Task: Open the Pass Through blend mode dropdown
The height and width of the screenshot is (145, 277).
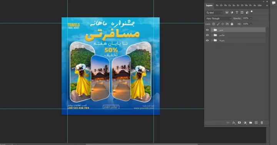Action: [219, 18]
